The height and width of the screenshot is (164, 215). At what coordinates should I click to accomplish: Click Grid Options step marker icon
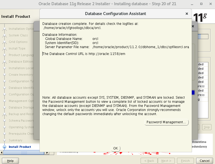(x=5, y=42)
